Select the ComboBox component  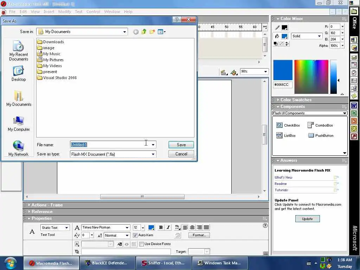tap(320, 125)
